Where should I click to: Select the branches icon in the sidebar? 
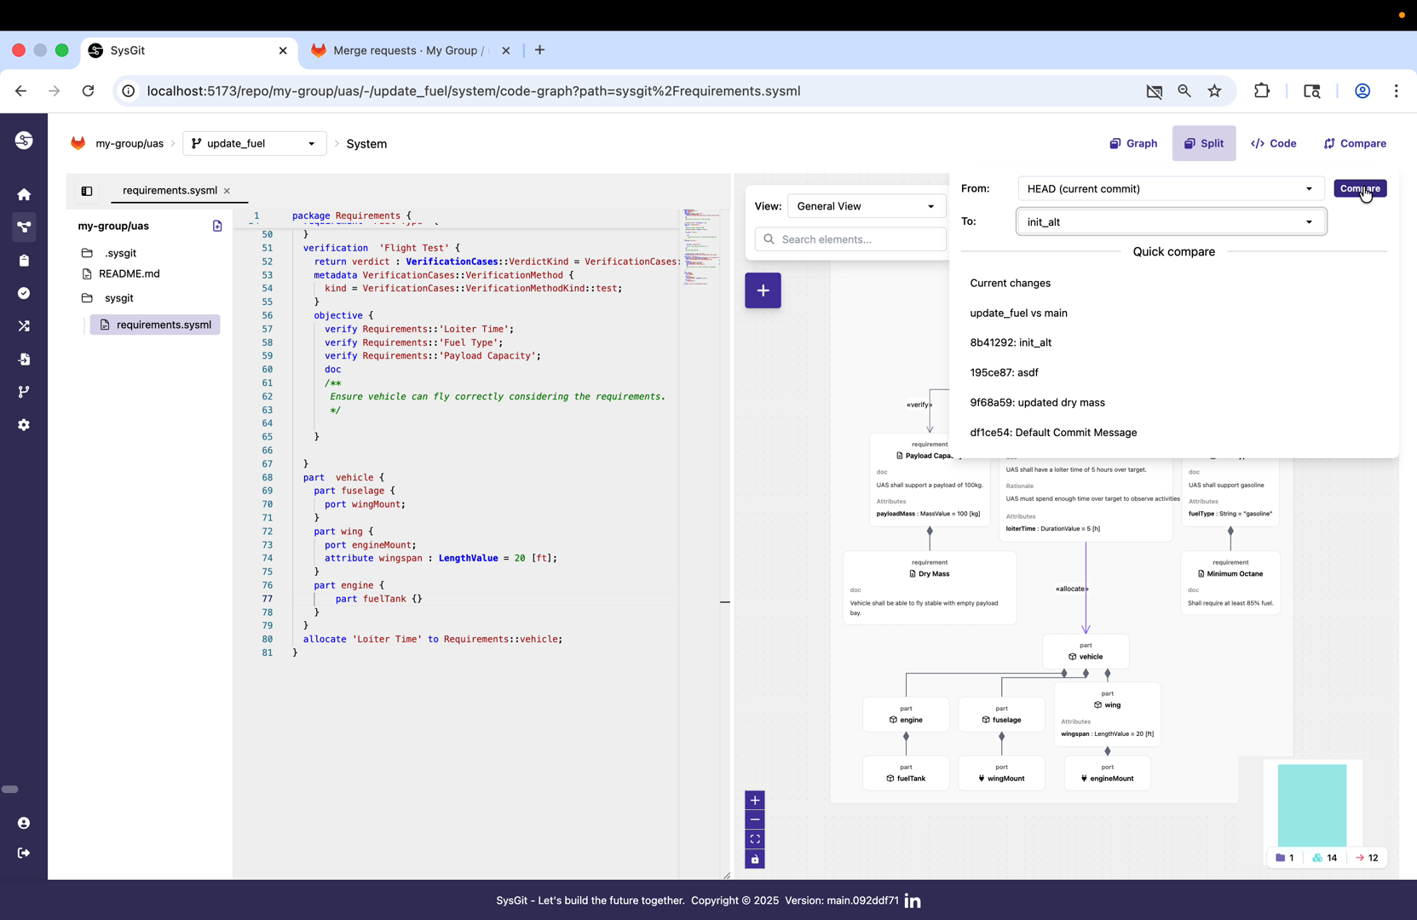(x=24, y=392)
